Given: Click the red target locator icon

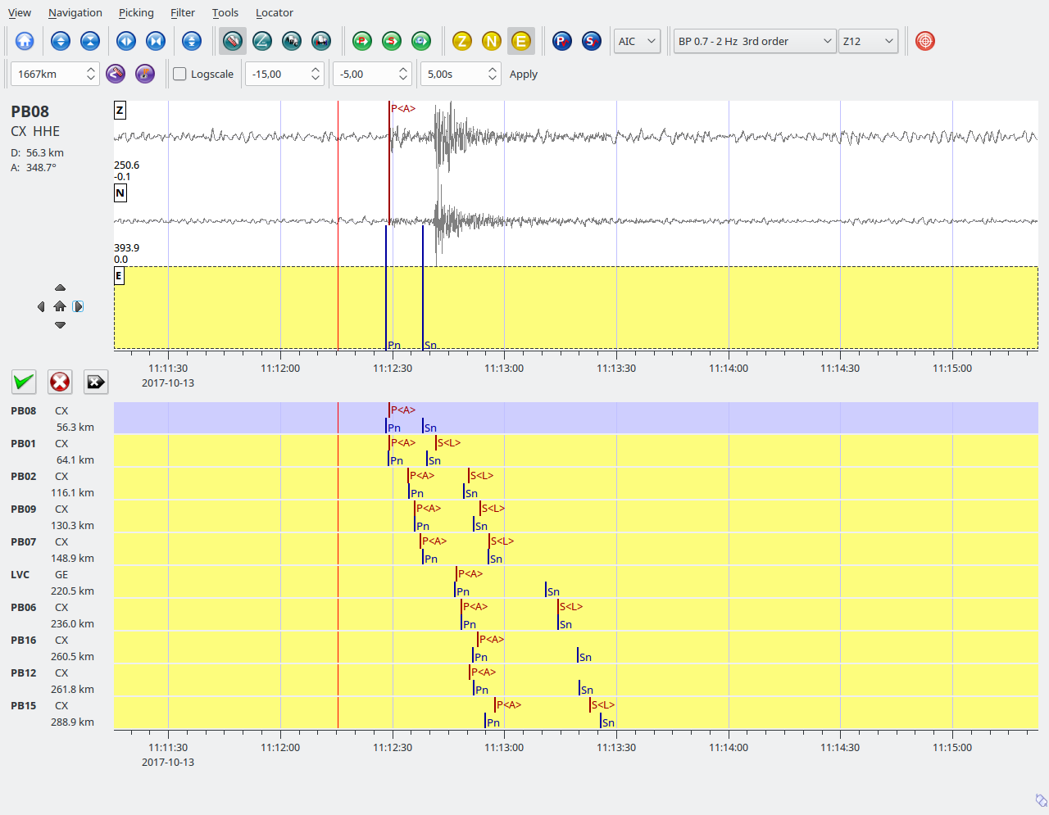Looking at the screenshot, I should [x=925, y=41].
